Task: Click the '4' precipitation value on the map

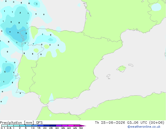Action: [10, 32]
